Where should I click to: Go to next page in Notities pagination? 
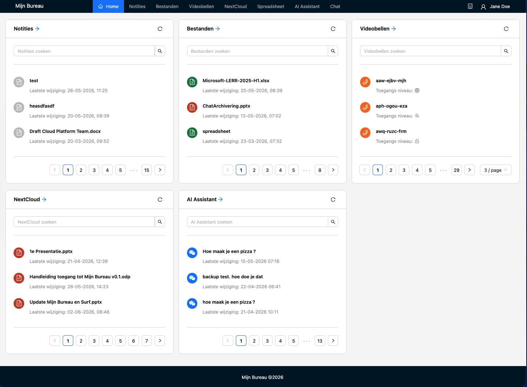point(160,170)
